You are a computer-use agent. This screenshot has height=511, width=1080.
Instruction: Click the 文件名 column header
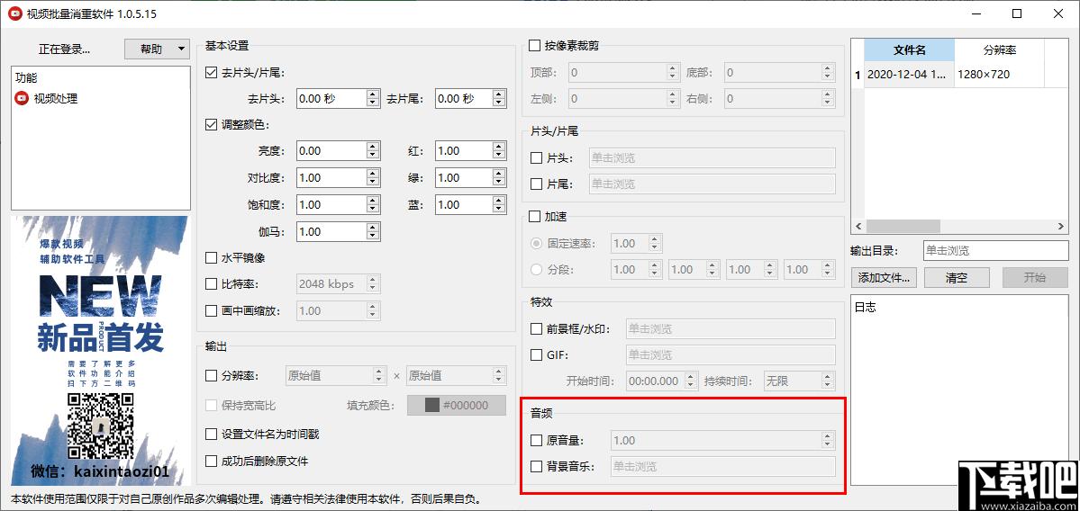(x=909, y=49)
